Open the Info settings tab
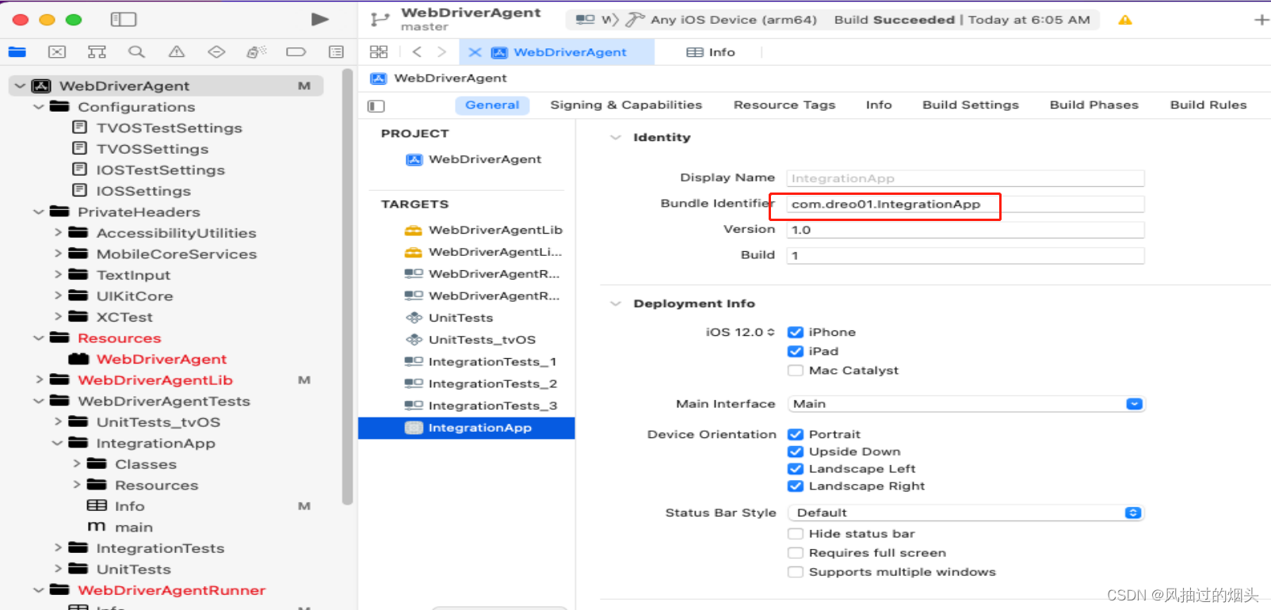Viewport: 1271px width, 610px height. (879, 105)
